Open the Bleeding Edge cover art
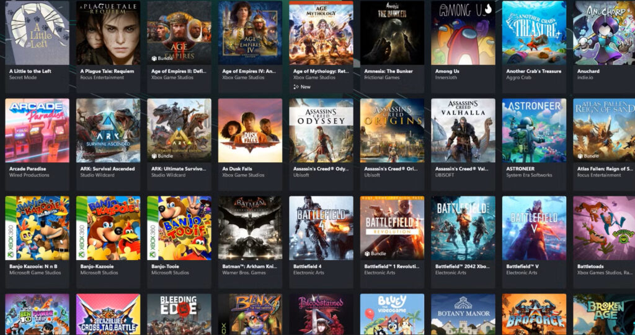635x335 pixels. coord(179,315)
